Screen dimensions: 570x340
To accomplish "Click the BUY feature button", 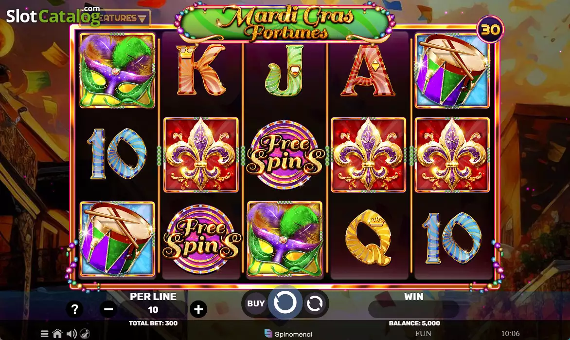I will (x=256, y=303).
